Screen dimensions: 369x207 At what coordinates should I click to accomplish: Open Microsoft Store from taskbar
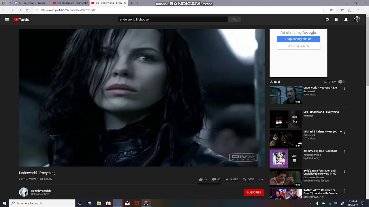(108, 203)
